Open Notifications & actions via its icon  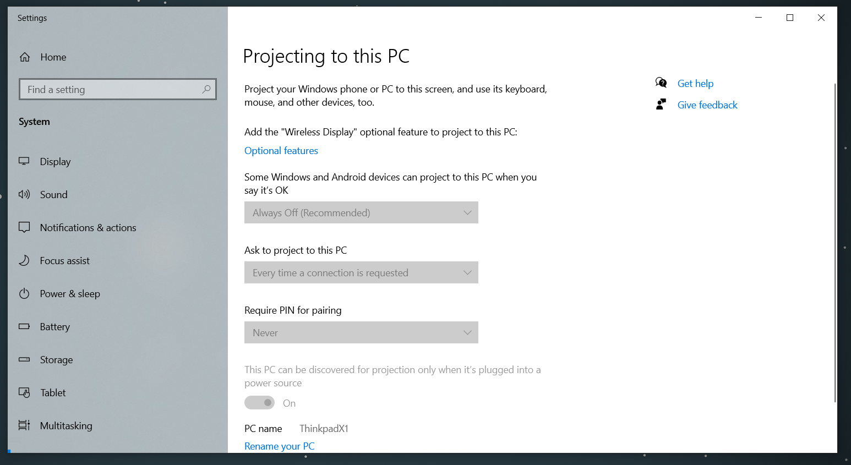(x=24, y=227)
